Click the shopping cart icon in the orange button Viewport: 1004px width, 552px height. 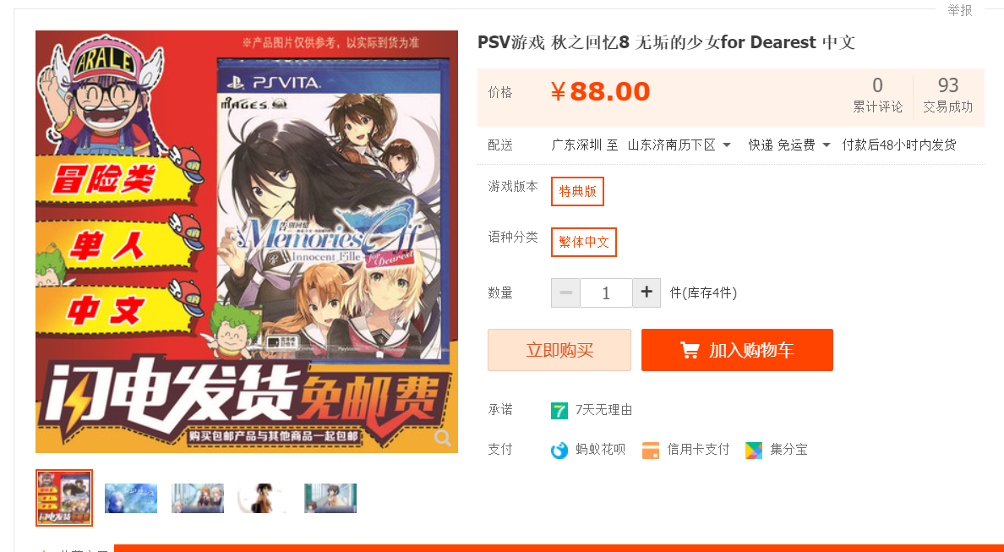click(690, 350)
